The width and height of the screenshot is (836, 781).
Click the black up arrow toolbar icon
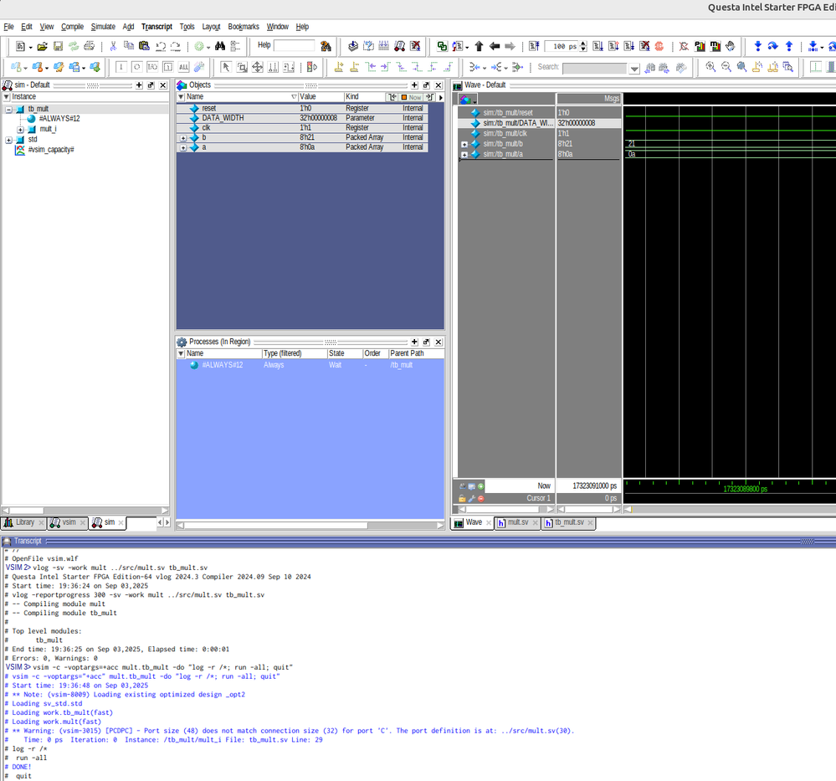pos(479,47)
